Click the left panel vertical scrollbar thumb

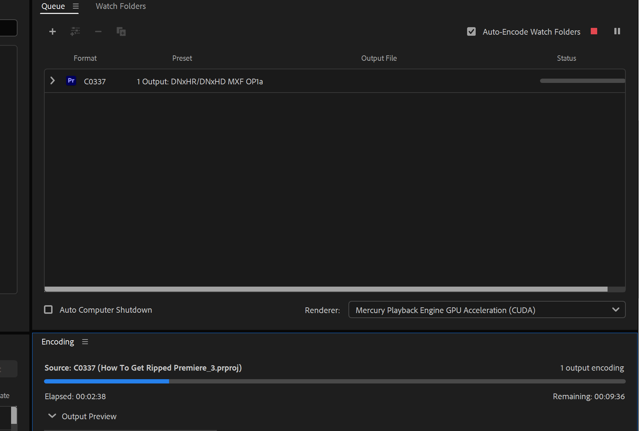[14, 415]
